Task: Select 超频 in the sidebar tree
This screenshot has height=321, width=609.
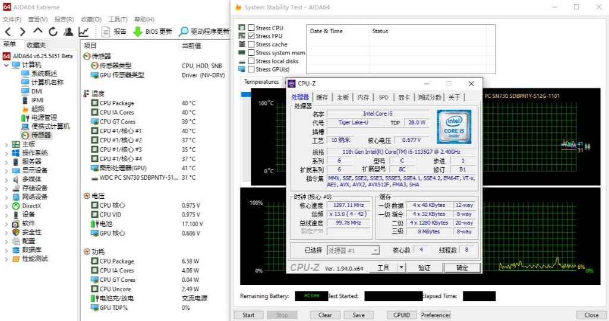Action: point(37,109)
